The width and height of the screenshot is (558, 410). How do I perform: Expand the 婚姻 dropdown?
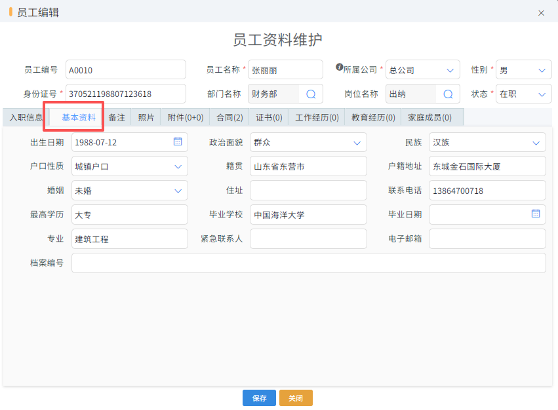click(x=178, y=191)
